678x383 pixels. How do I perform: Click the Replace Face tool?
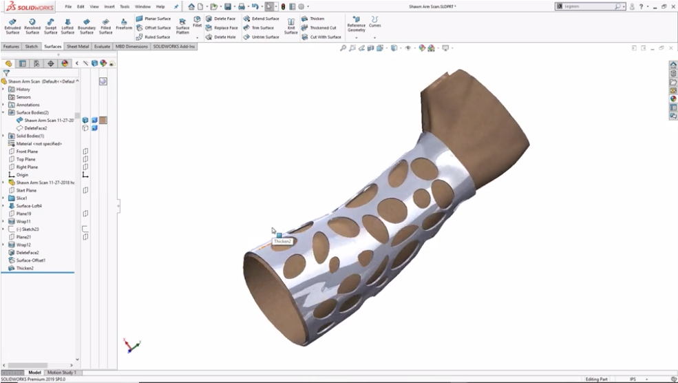[x=222, y=28]
